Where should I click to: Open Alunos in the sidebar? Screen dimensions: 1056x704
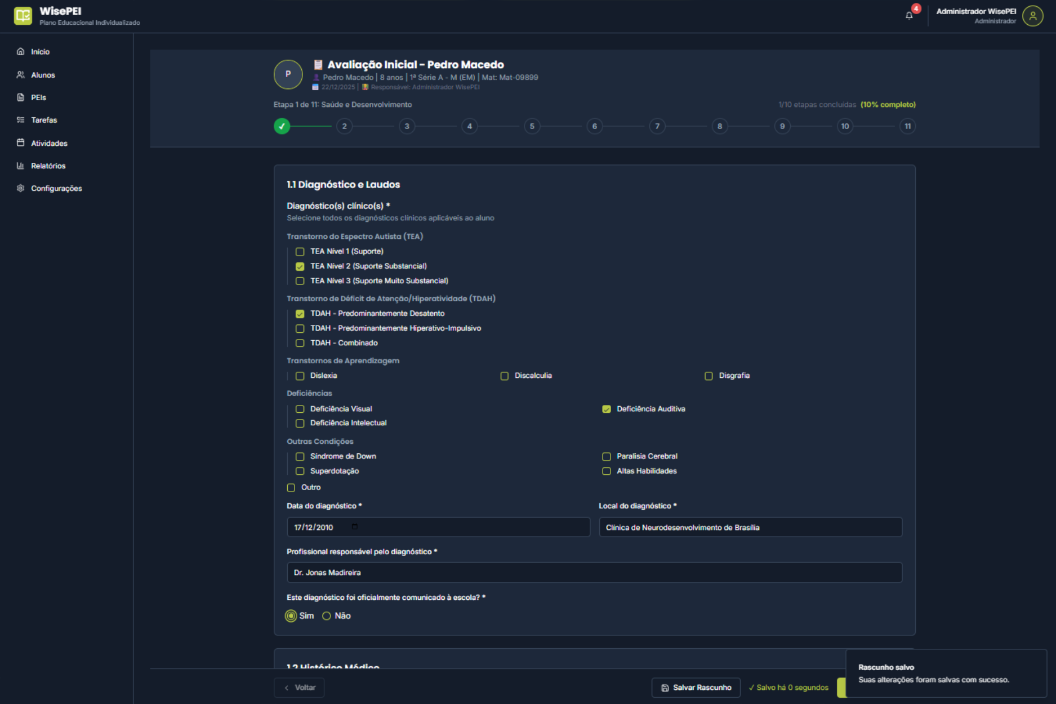pyautogui.click(x=43, y=75)
